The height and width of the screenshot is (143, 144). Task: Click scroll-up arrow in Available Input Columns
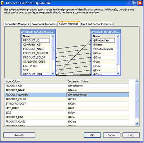click(x=53, y=36)
